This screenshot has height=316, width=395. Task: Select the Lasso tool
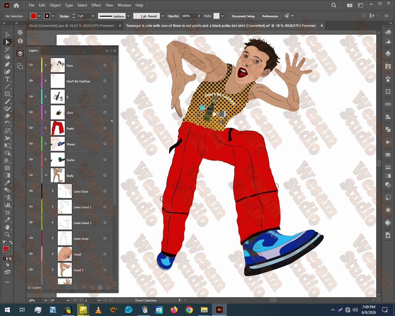point(7,57)
